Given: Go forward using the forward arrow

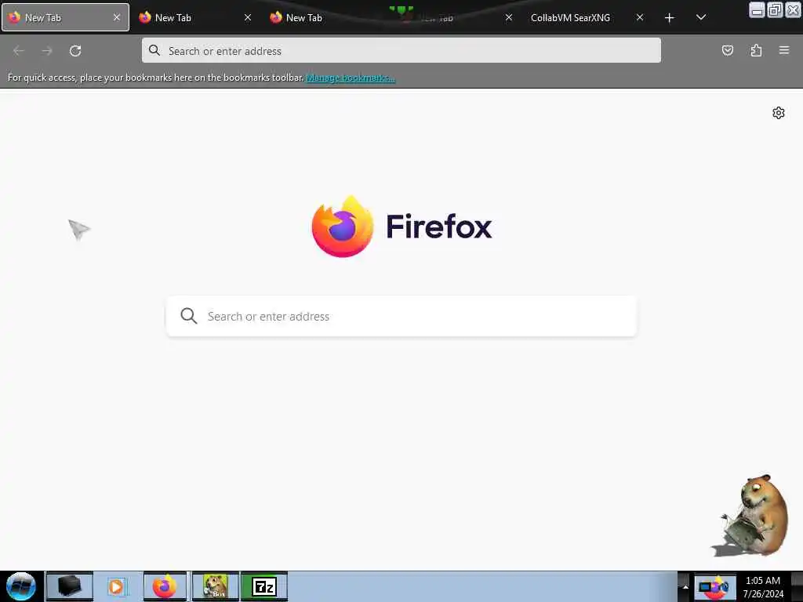Looking at the screenshot, I should pyautogui.click(x=47, y=51).
